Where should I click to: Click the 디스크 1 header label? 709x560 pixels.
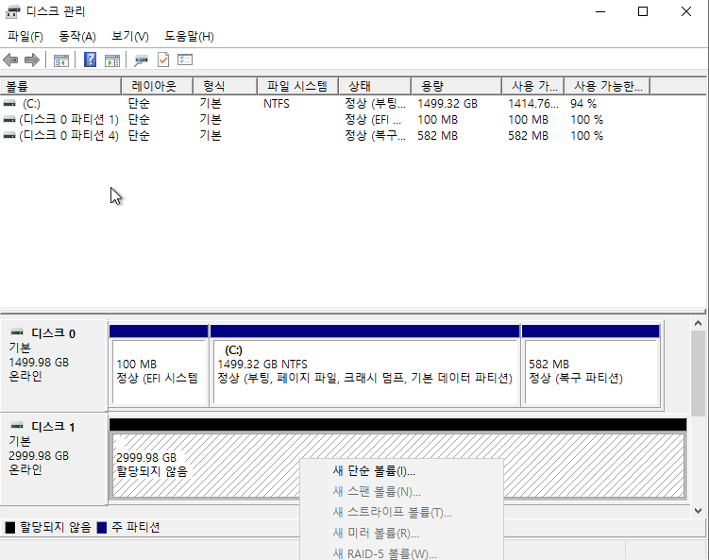coord(54,427)
